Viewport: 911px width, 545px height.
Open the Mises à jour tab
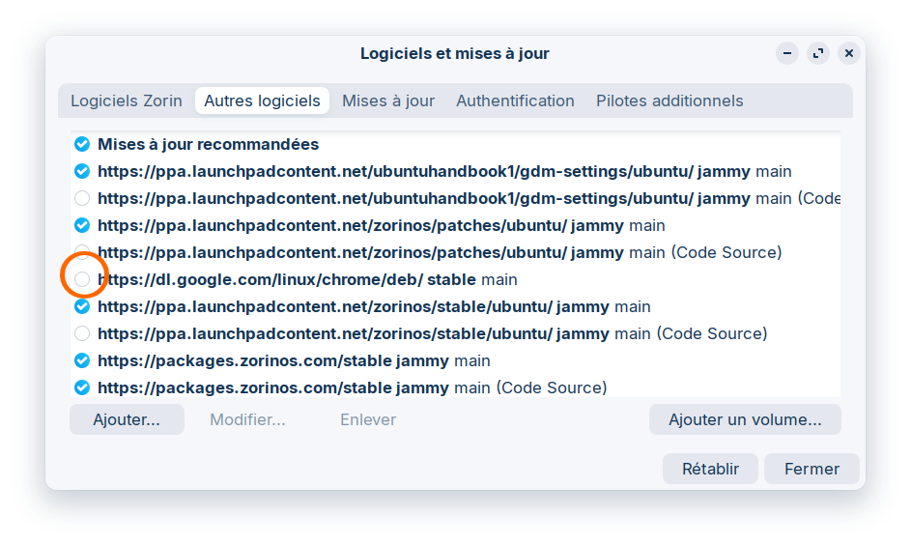point(388,100)
